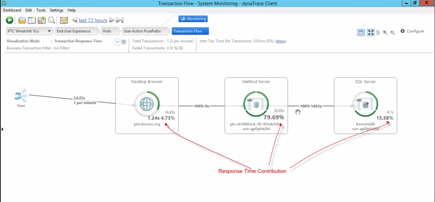Toggle the header panel layout icon
Image resolution: width=435 pixels, height=202 pixels.
click(x=361, y=32)
